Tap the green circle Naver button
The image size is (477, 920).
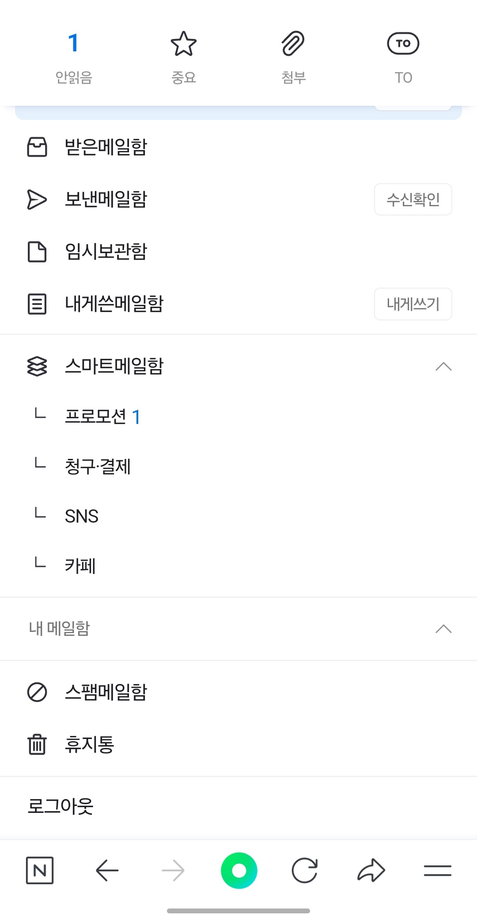(x=239, y=870)
